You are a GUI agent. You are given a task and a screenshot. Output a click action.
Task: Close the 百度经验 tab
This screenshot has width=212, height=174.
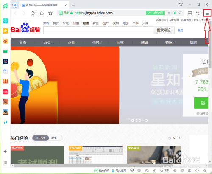pos(66,6)
